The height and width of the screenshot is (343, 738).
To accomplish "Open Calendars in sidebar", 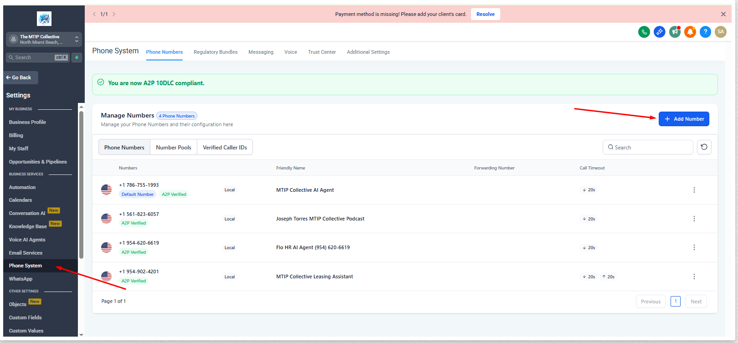I will 20,200.
